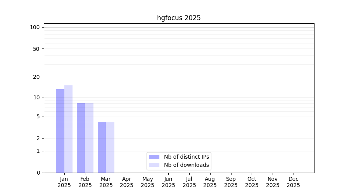Click the March distinct IPs bar
This screenshot has width=349, height=194.
(x=102, y=147)
